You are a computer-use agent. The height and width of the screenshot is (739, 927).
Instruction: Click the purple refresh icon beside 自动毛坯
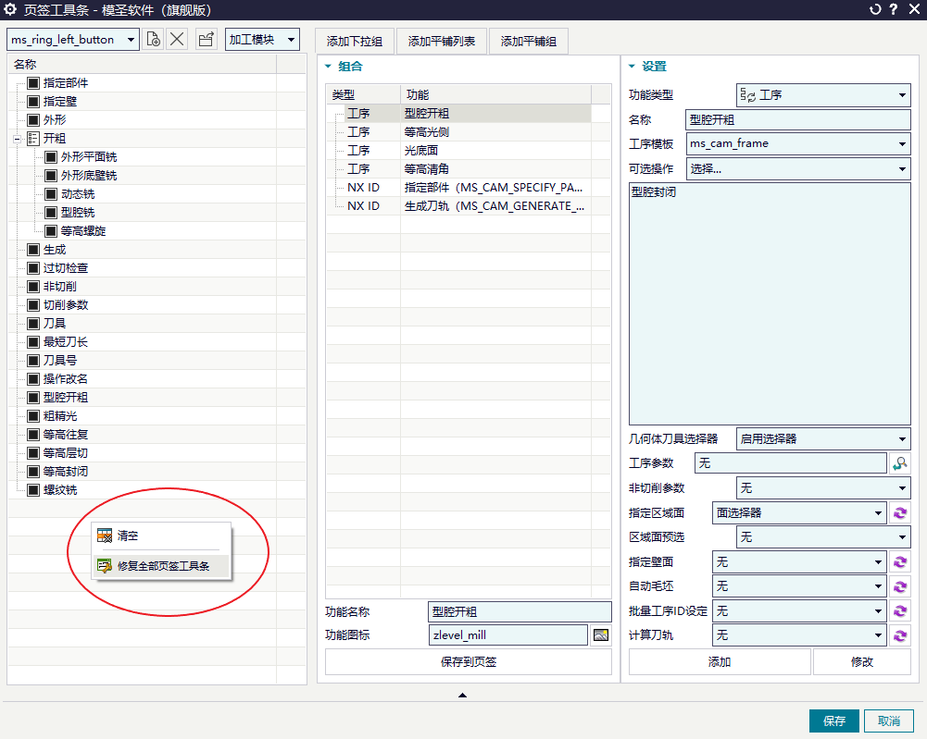(900, 586)
